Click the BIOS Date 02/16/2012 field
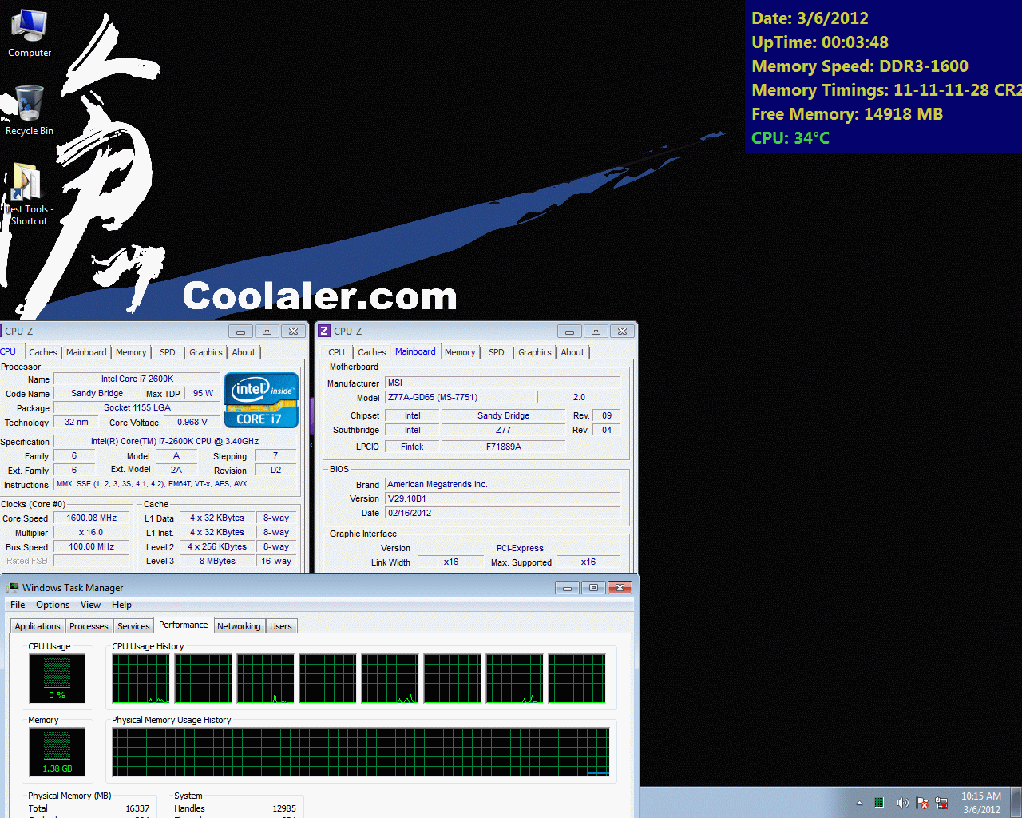The height and width of the screenshot is (818, 1022). point(503,513)
